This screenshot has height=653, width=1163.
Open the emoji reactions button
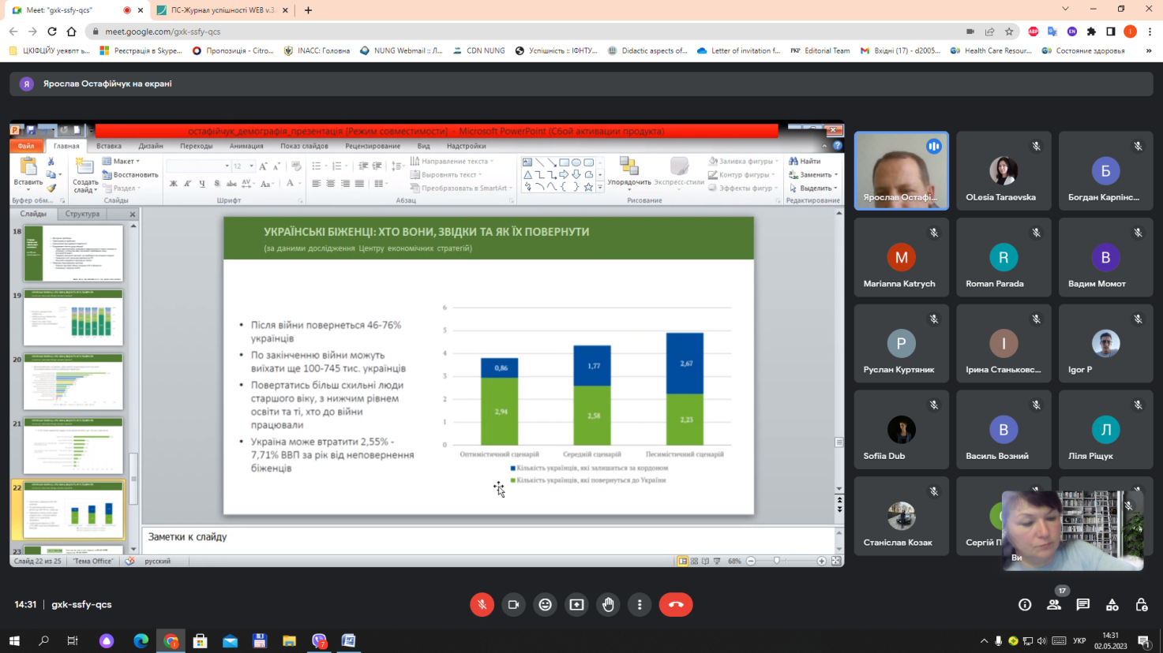545,604
